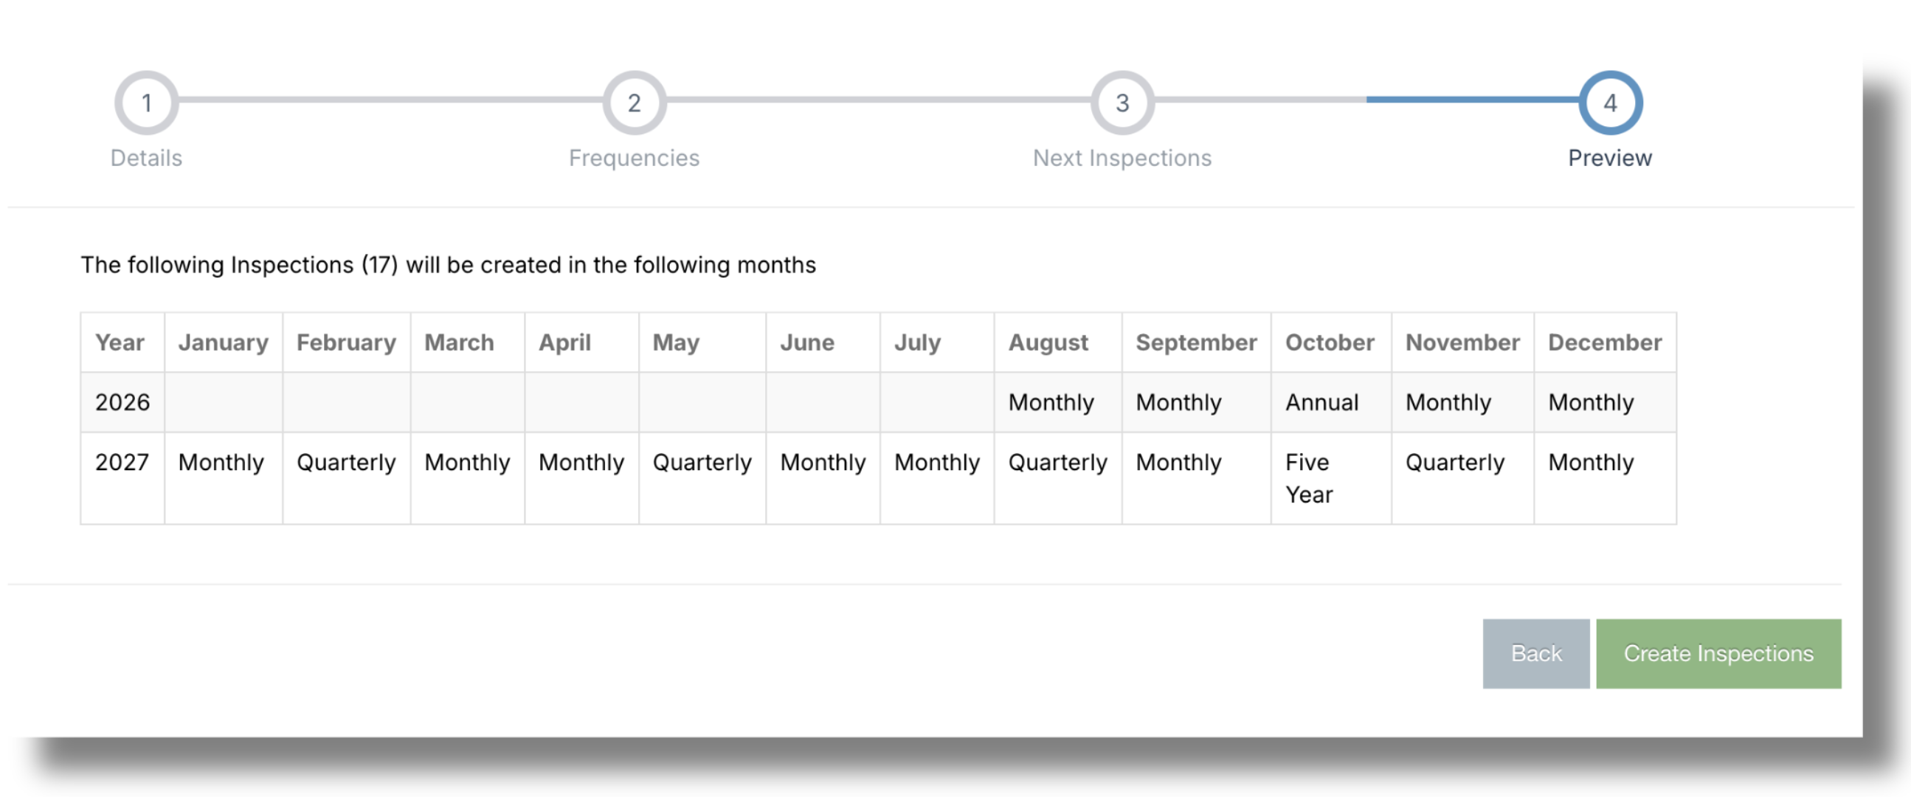Go to step 1 Details circle

tap(146, 103)
